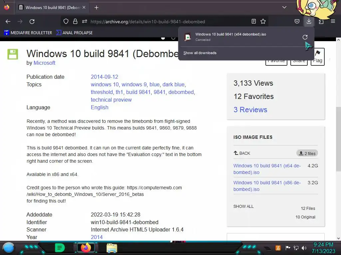The image size is (341, 255).
Task: Open the Firefox taskbar icon
Action: (86, 248)
